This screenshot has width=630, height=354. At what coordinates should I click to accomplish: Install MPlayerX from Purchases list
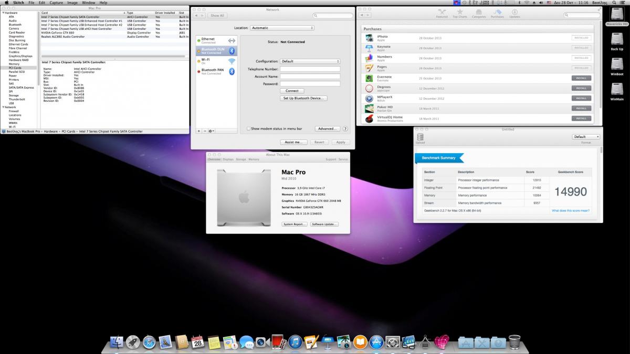point(581,98)
